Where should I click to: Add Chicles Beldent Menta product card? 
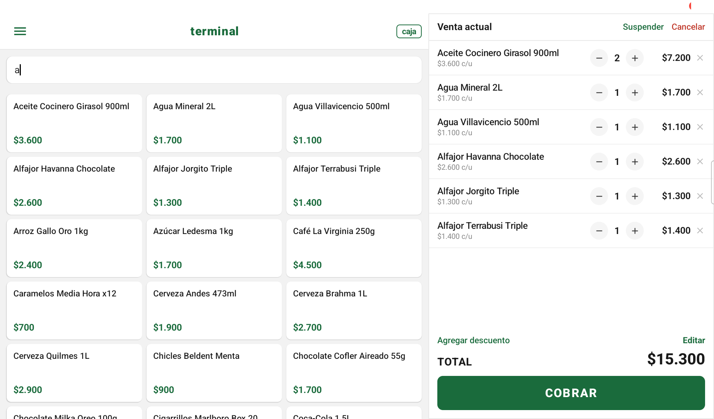coord(214,373)
